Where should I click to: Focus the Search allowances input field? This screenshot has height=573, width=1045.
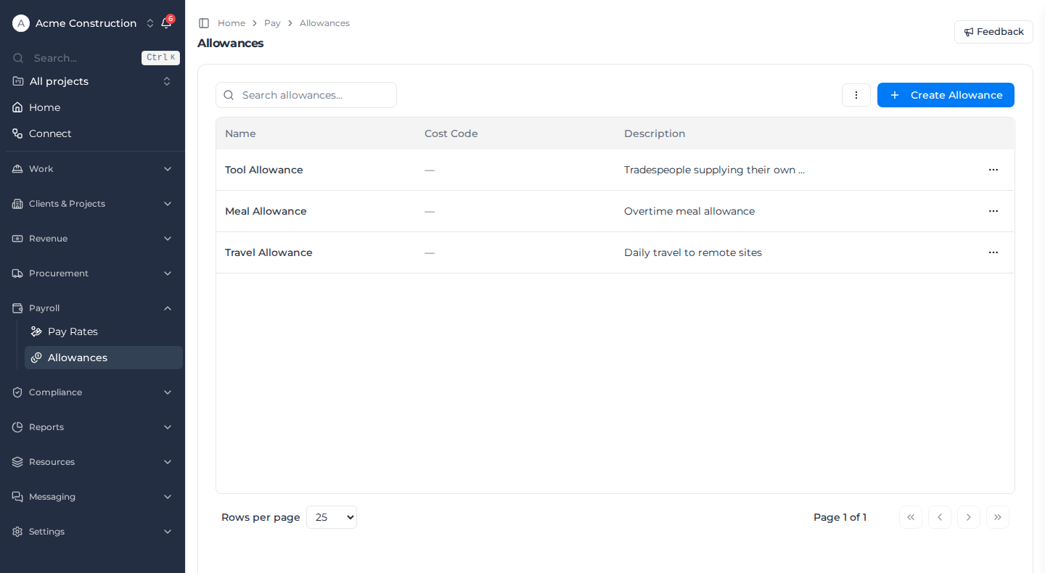click(306, 95)
